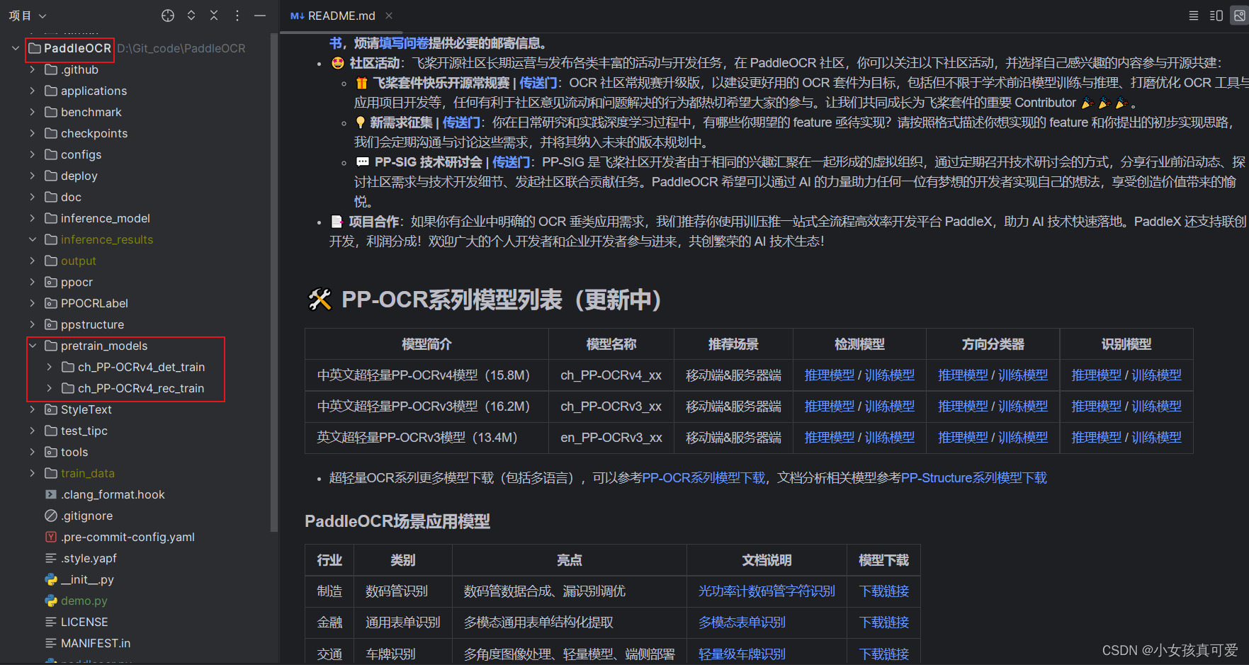Expand the applications folder
Image resolution: width=1249 pixels, height=665 pixels.
pos(33,91)
